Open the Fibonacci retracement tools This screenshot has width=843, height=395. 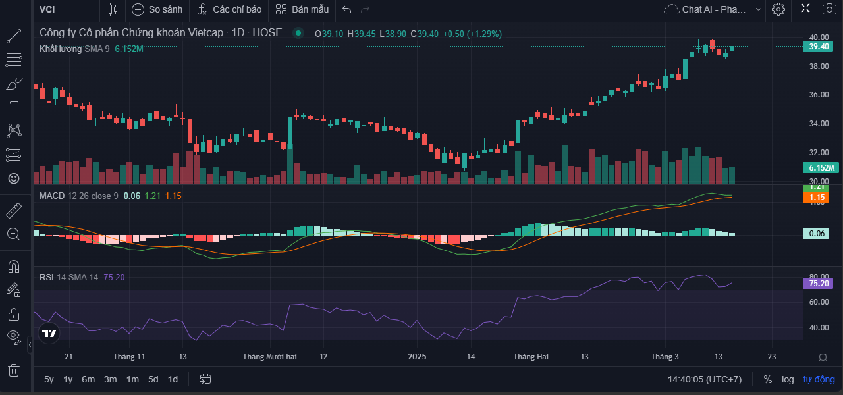coord(14,60)
